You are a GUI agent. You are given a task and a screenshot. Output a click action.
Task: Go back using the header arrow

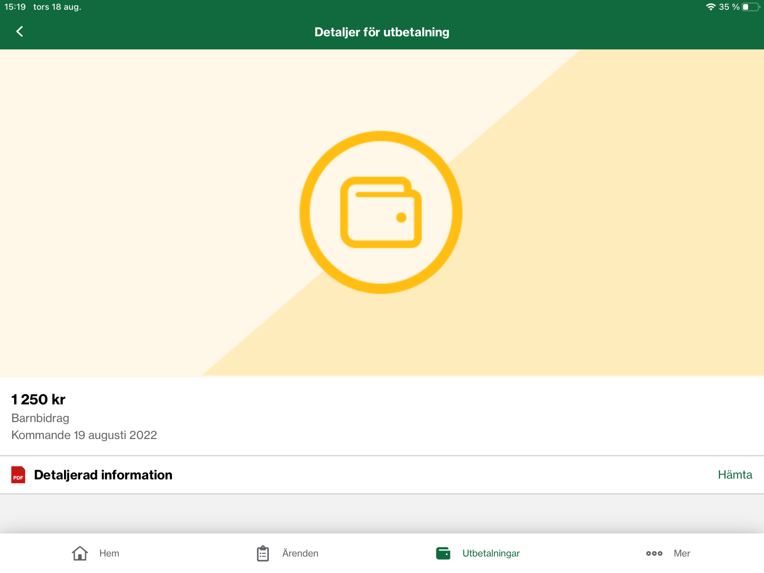[20, 31]
